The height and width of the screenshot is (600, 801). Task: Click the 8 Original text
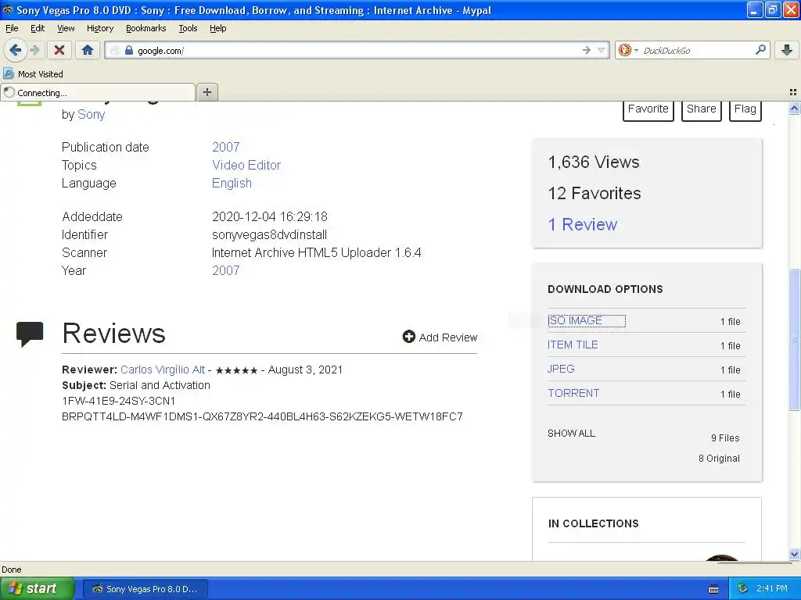pyautogui.click(x=719, y=458)
